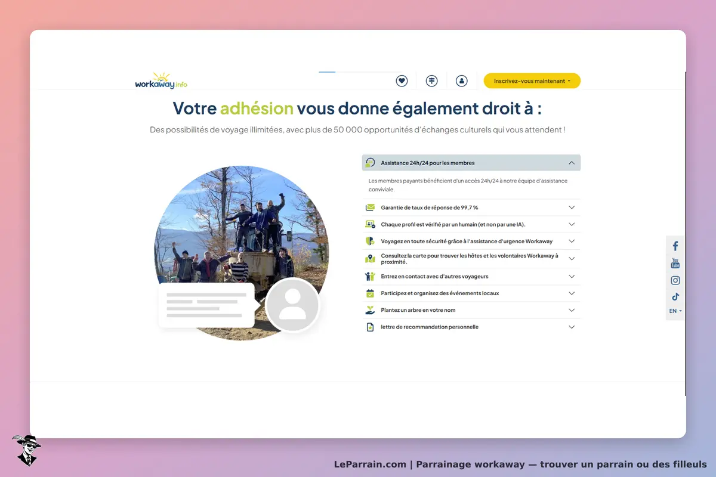Open the user account profile icon

pos(461,80)
